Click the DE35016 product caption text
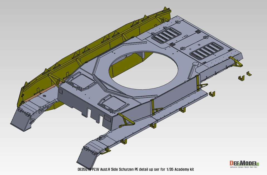The height and width of the screenshot is (175, 267). [135, 169]
